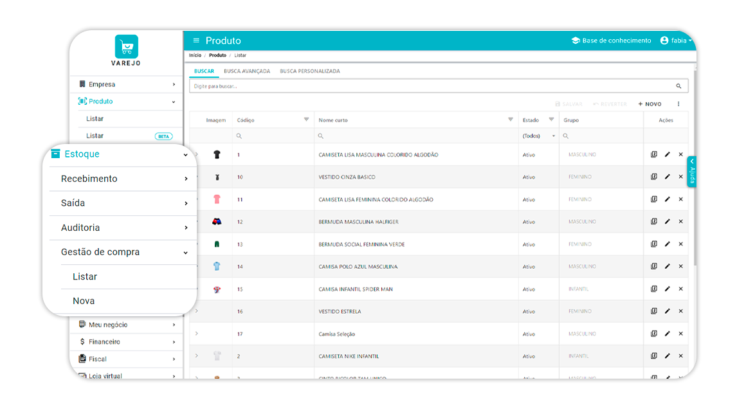Open the Base de conhecimento link
The height and width of the screenshot is (414, 737).
click(611, 40)
